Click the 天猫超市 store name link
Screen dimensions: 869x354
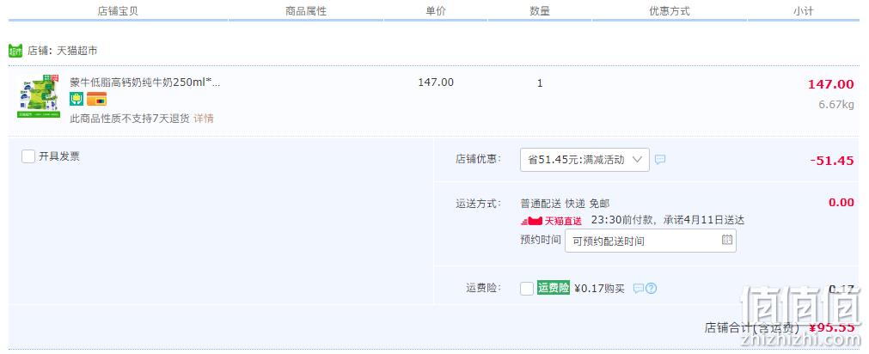click(x=77, y=51)
